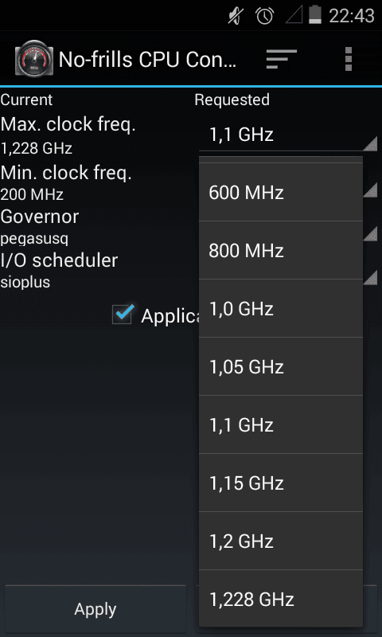Expand the Governor dropdown arrow
Screen dimensions: 382x637
[370, 233]
